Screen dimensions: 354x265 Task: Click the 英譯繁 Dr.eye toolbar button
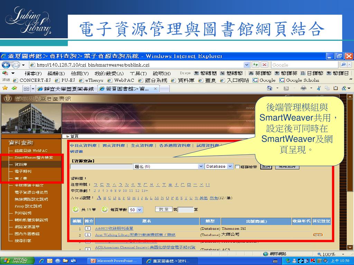260,73
